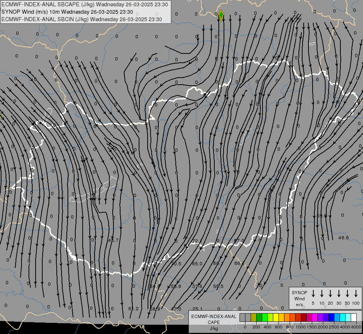This screenshot has width=363, height=334.
Task: Click the 80.1 value on the map
Action: click(218, 263)
